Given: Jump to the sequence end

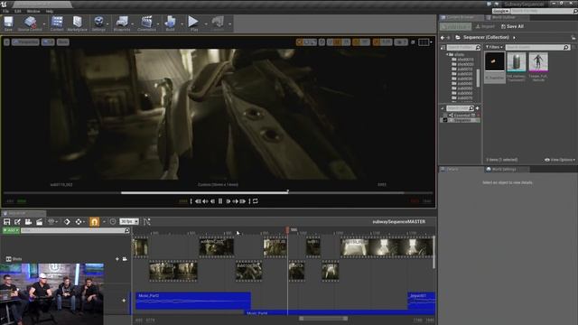Looking at the screenshot, I should (249, 201).
